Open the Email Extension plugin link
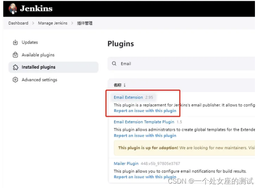Image resolution: width=259 pixels, height=188 pixels. point(128,97)
